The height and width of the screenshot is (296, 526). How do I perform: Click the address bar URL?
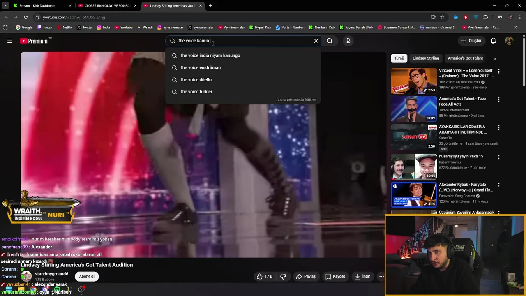coord(74,17)
